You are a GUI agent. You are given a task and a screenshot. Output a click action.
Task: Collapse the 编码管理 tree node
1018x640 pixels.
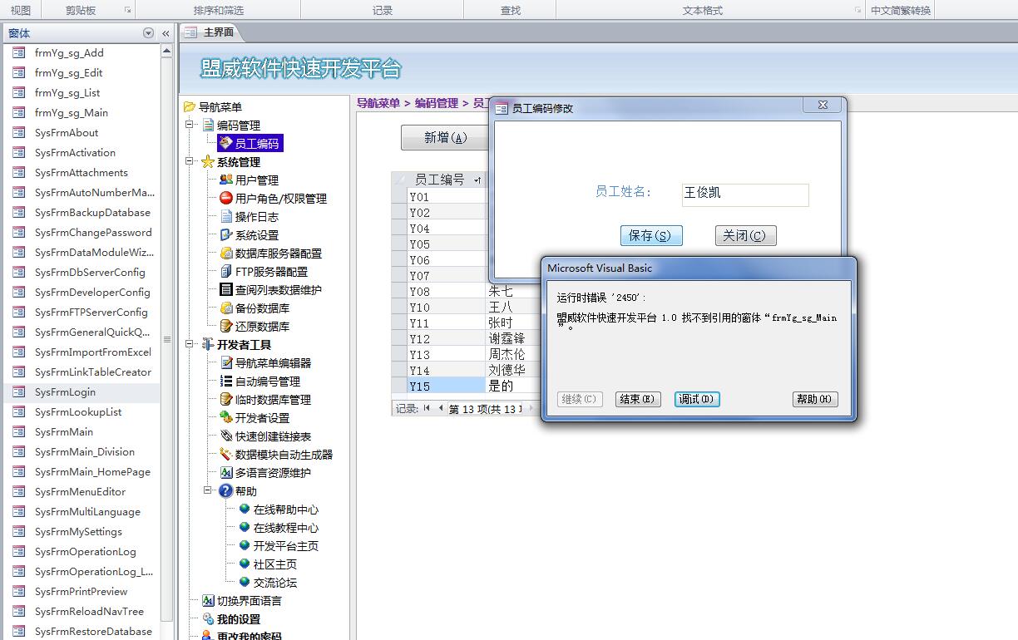point(190,125)
